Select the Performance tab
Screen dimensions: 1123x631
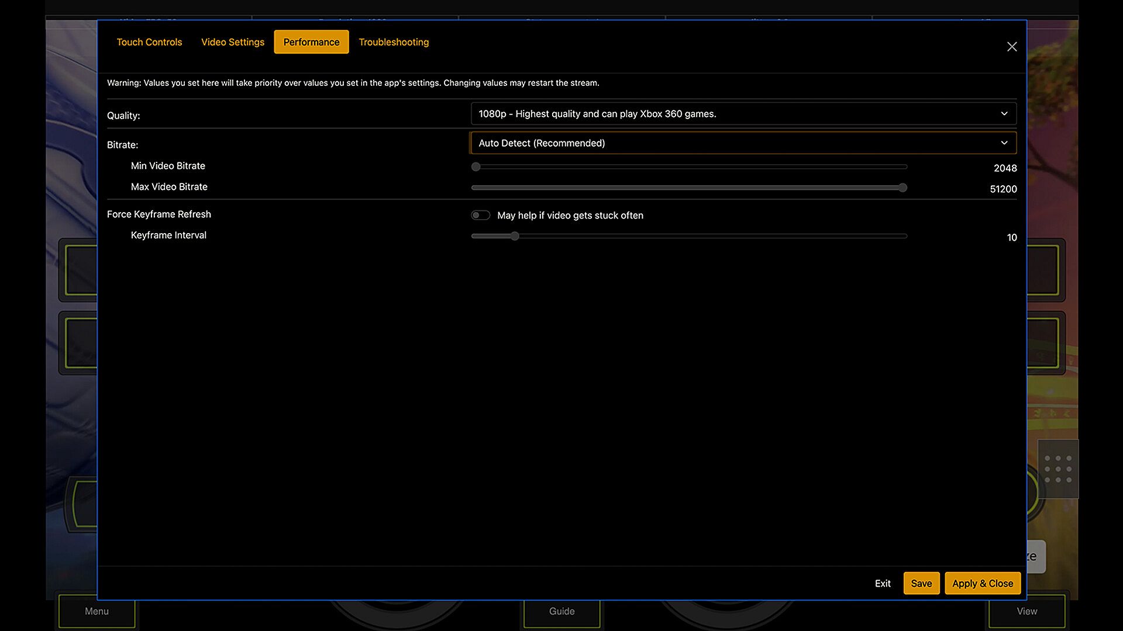[311, 42]
